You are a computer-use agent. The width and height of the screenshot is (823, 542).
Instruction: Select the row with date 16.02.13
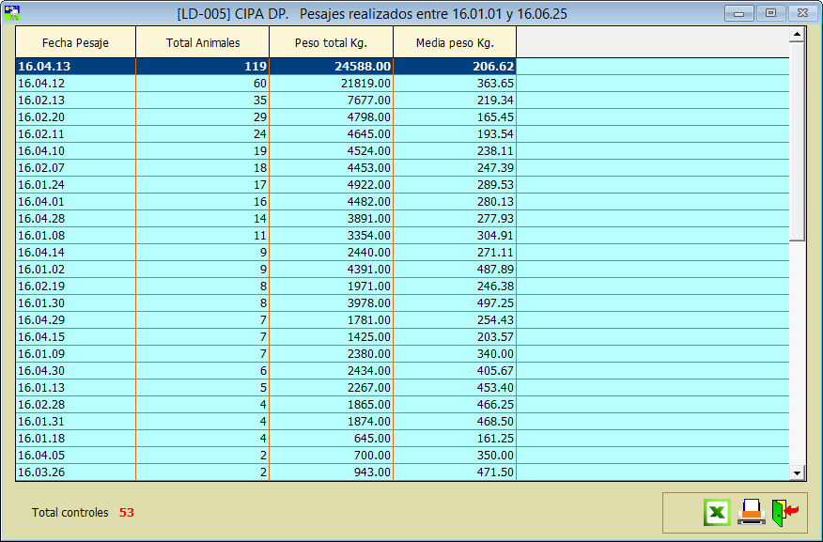[x=75, y=101]
